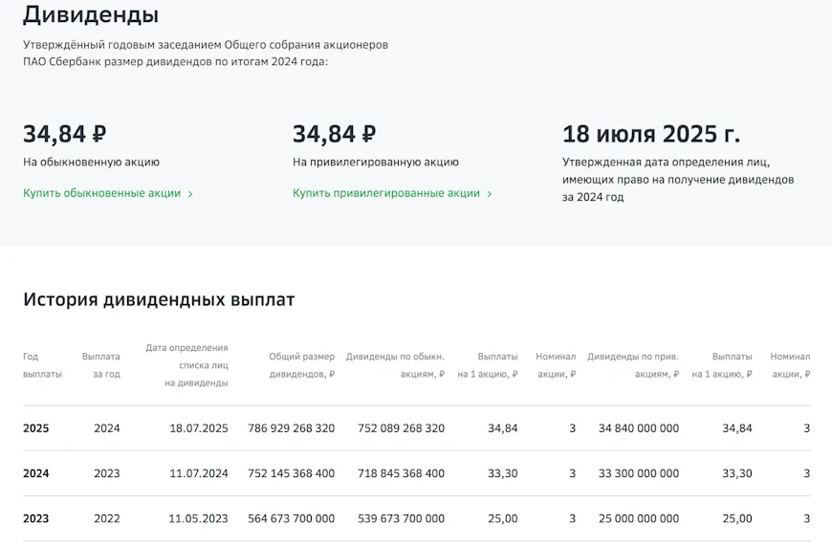The image size is (832, 546).
Task: Select the 'Дивиденды' page heading
Action: 91,14
